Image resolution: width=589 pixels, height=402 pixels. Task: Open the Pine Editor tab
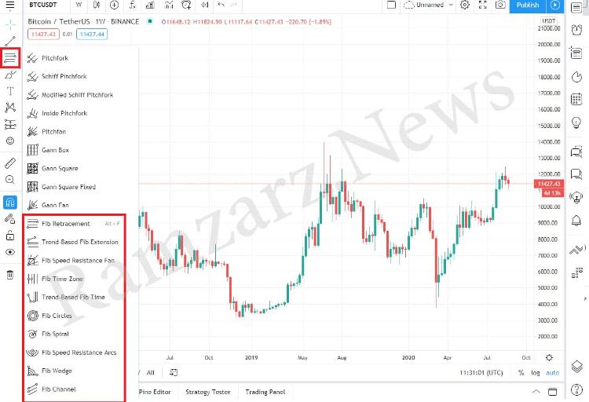(x=155, y=392)
